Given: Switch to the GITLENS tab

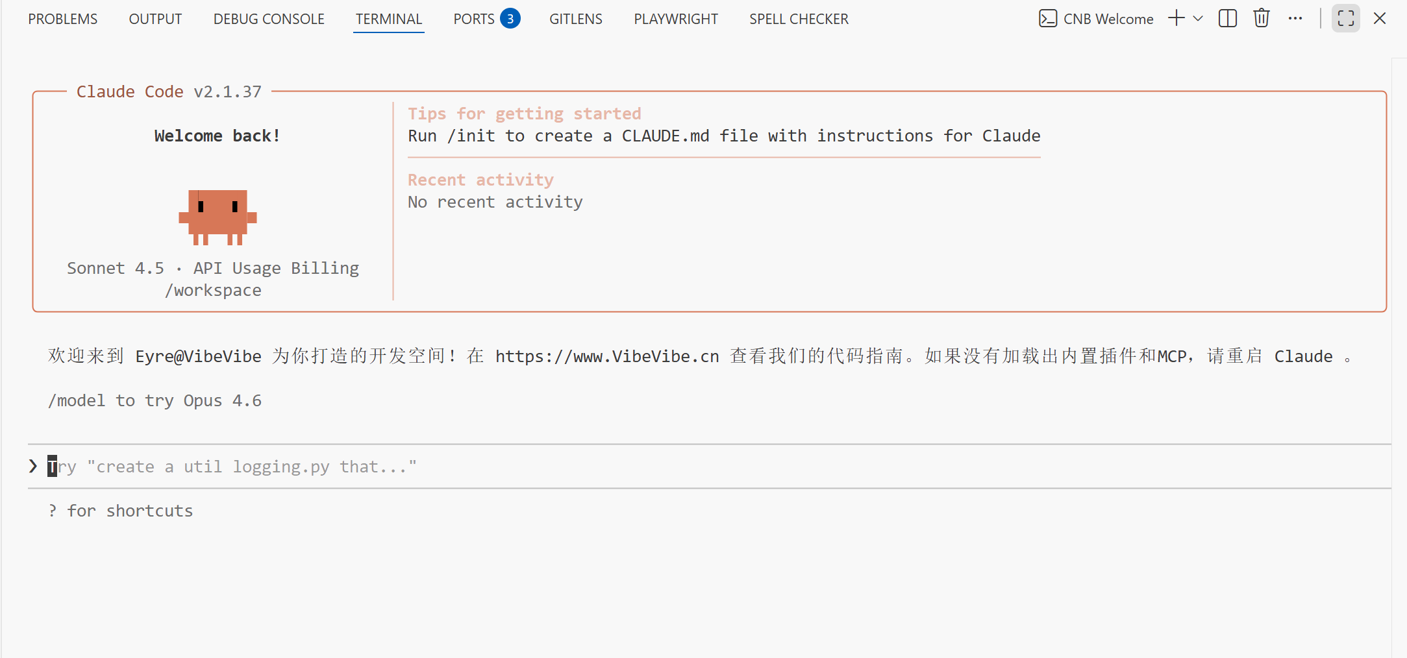Looking at the screenshot, I should tap(575, 19).
